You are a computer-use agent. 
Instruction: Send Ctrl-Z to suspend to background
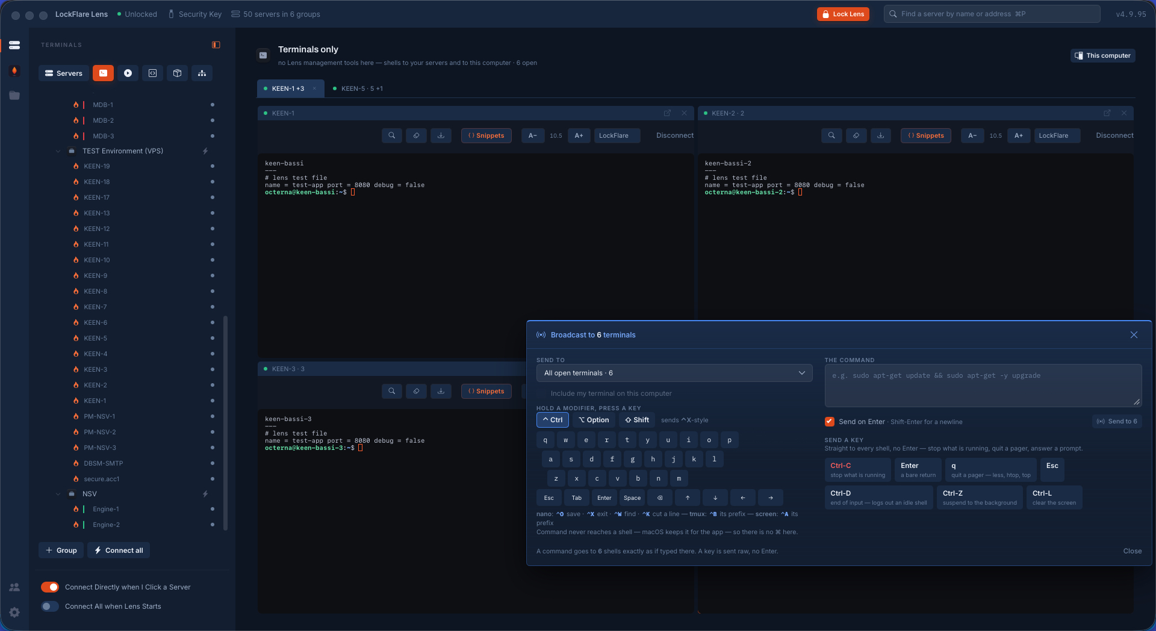(x=980, y=497)
